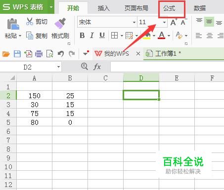224x190 pixels.
Task: Toggle italic formatting
Action: (x=92, y=36)
